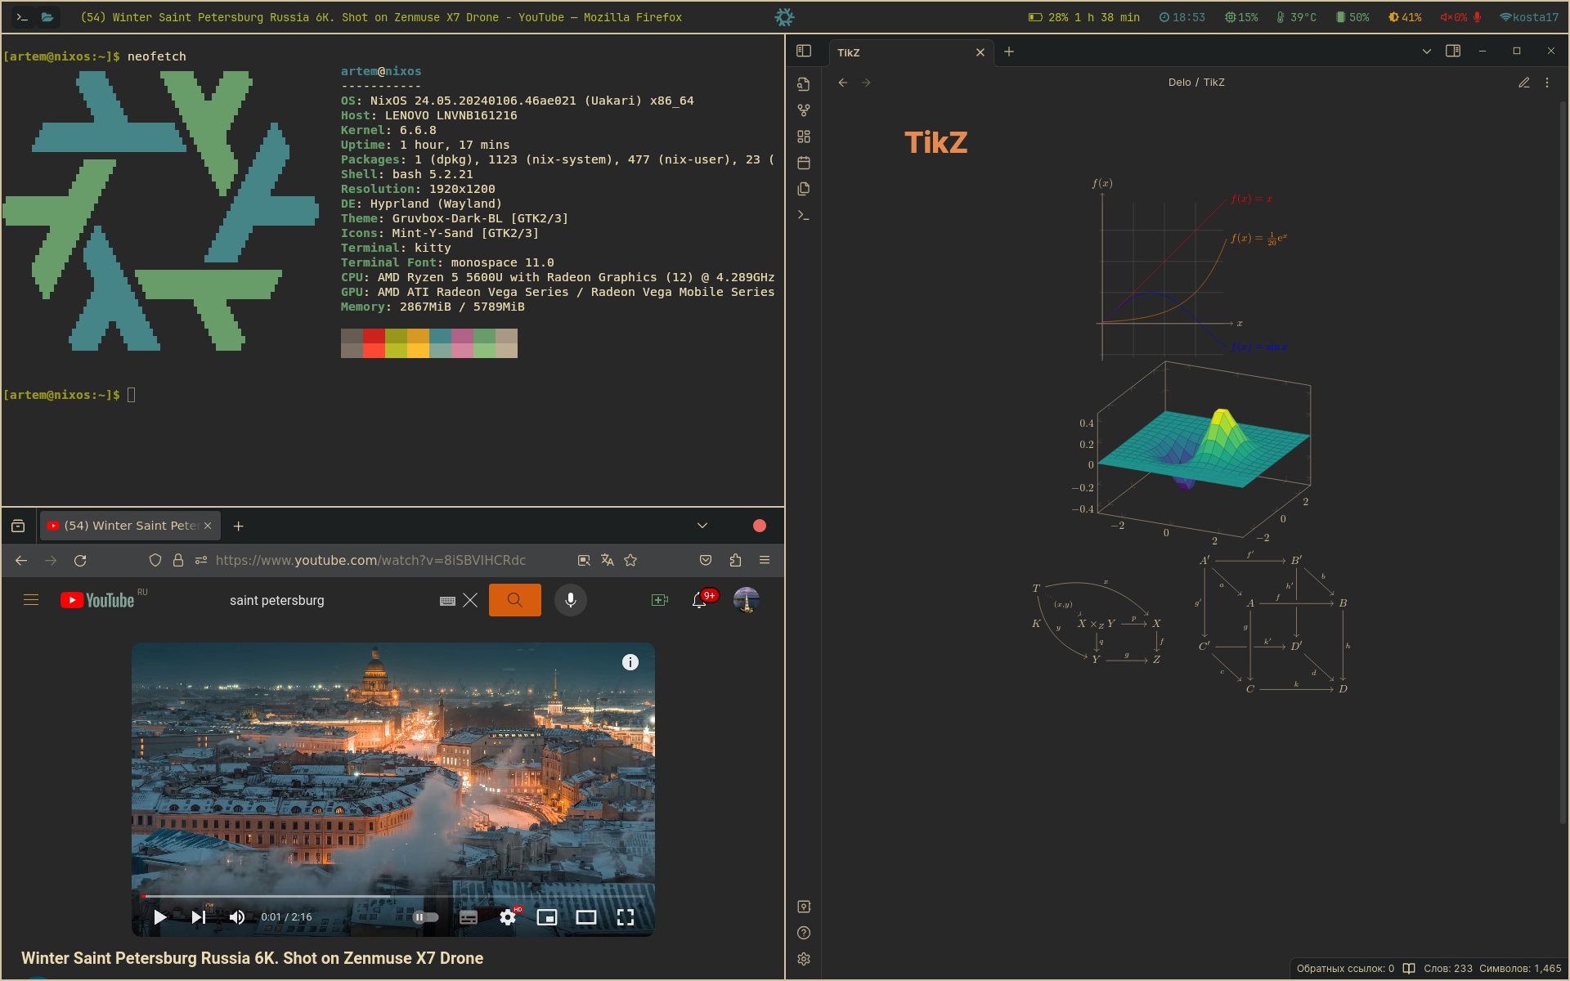This screenshot has width=1570, height=981.
Task: Open Firefox application hamburger menu
Action: (765, 560)
